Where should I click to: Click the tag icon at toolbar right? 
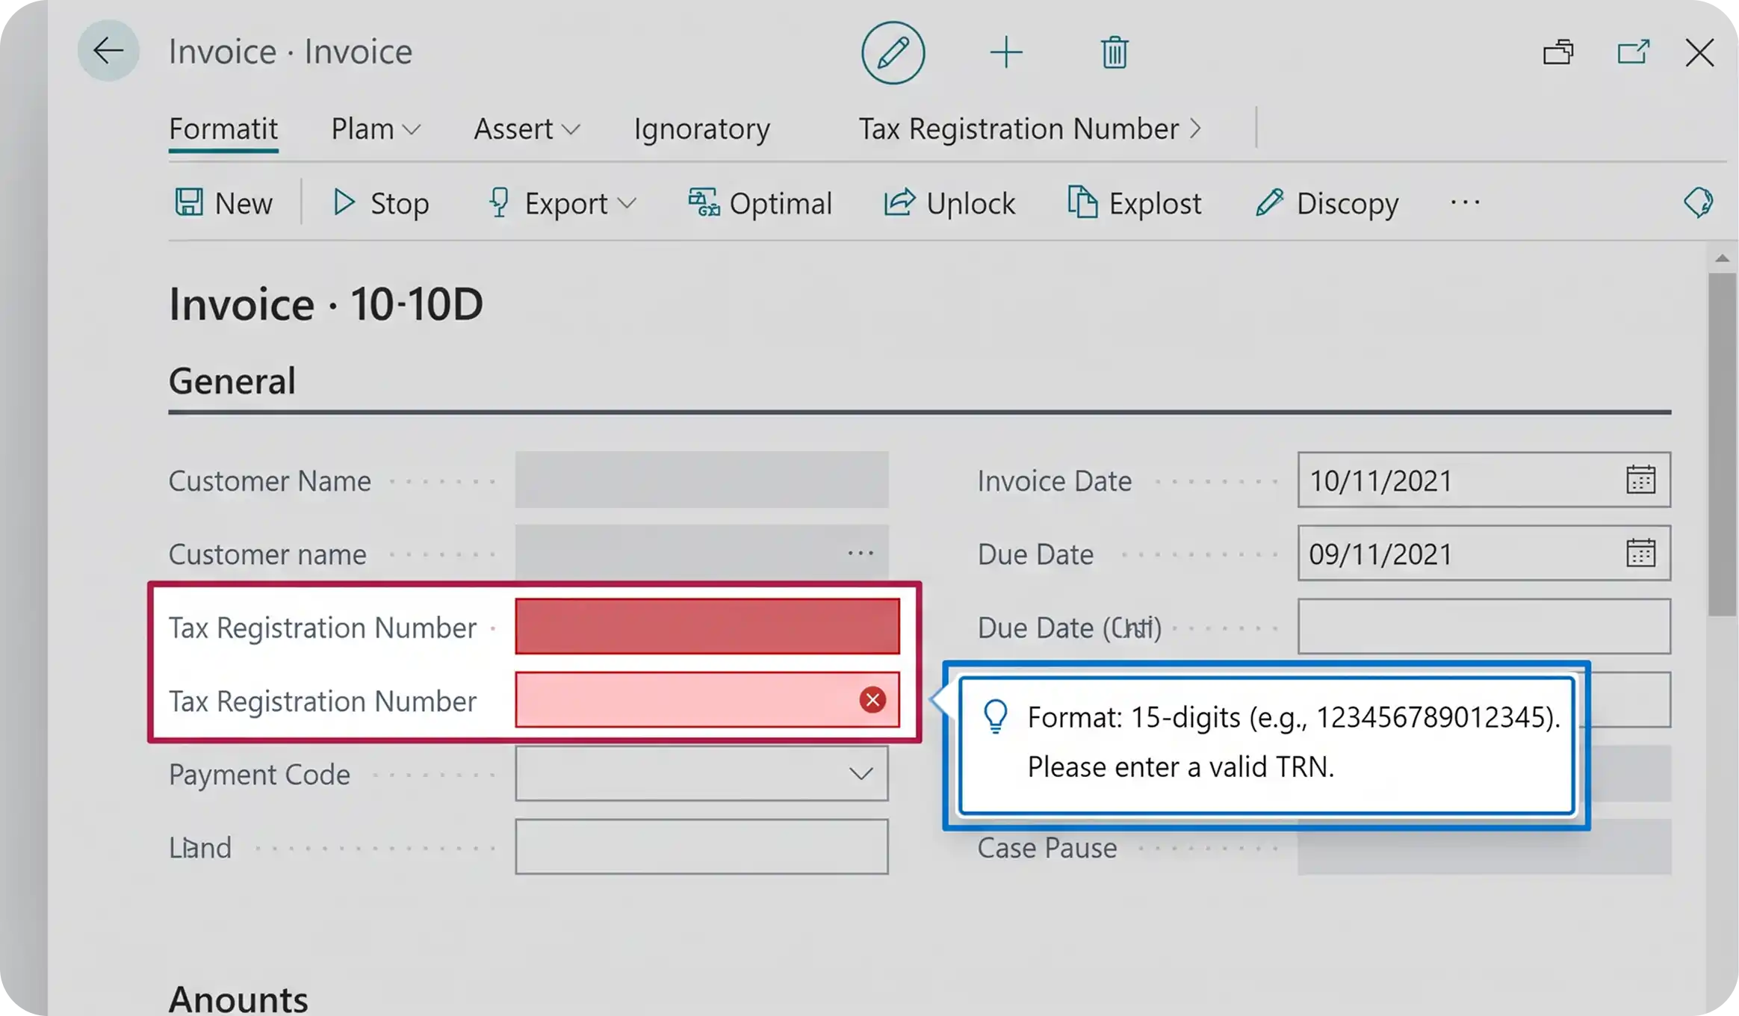[x=1699, y=202]
